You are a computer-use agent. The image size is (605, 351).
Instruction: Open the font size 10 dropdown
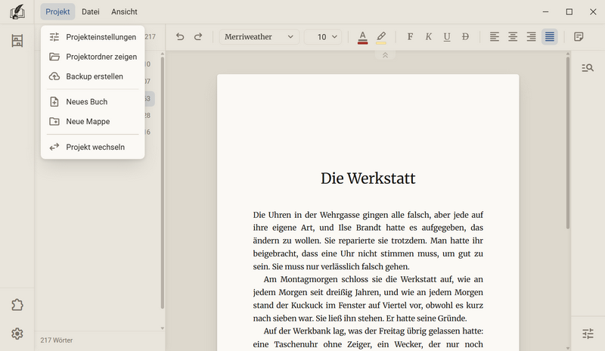tap(323, 36)
